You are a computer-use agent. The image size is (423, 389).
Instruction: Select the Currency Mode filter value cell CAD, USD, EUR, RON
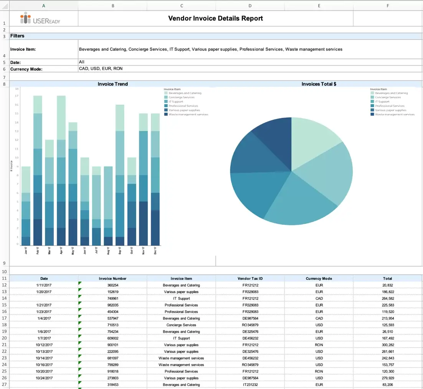pos(250,69)
